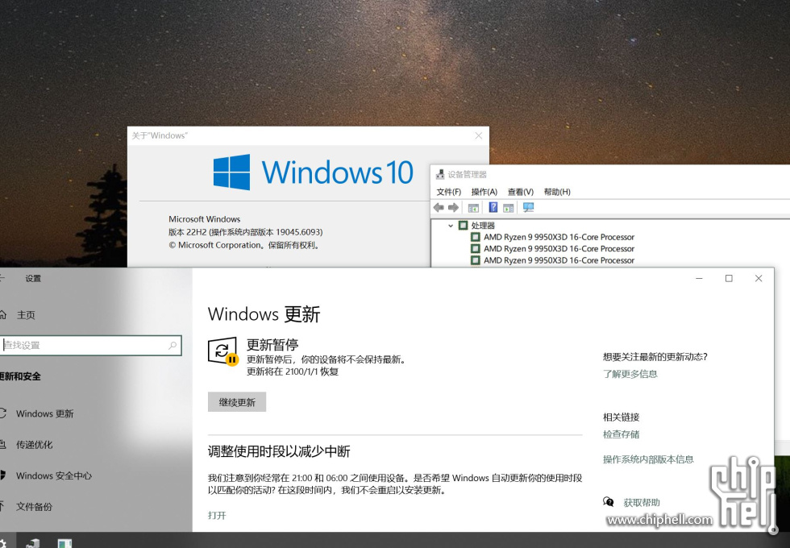Close the 关于"Windows" dialog
The width and height of the screenshot is (790, 548).
[479, 135]
